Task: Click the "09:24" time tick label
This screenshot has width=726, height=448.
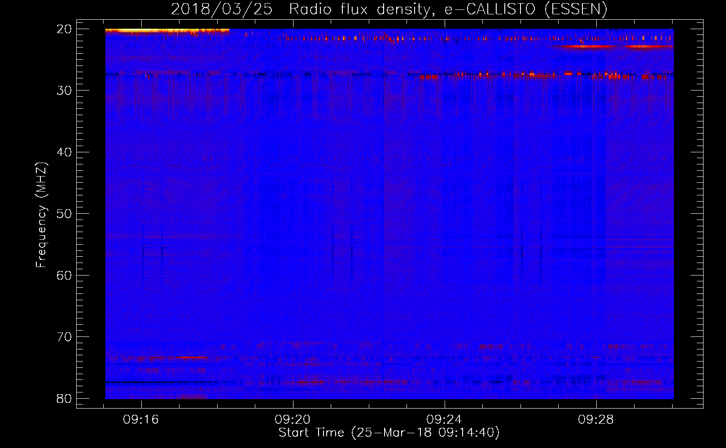Action: click(x=445, y=420)
